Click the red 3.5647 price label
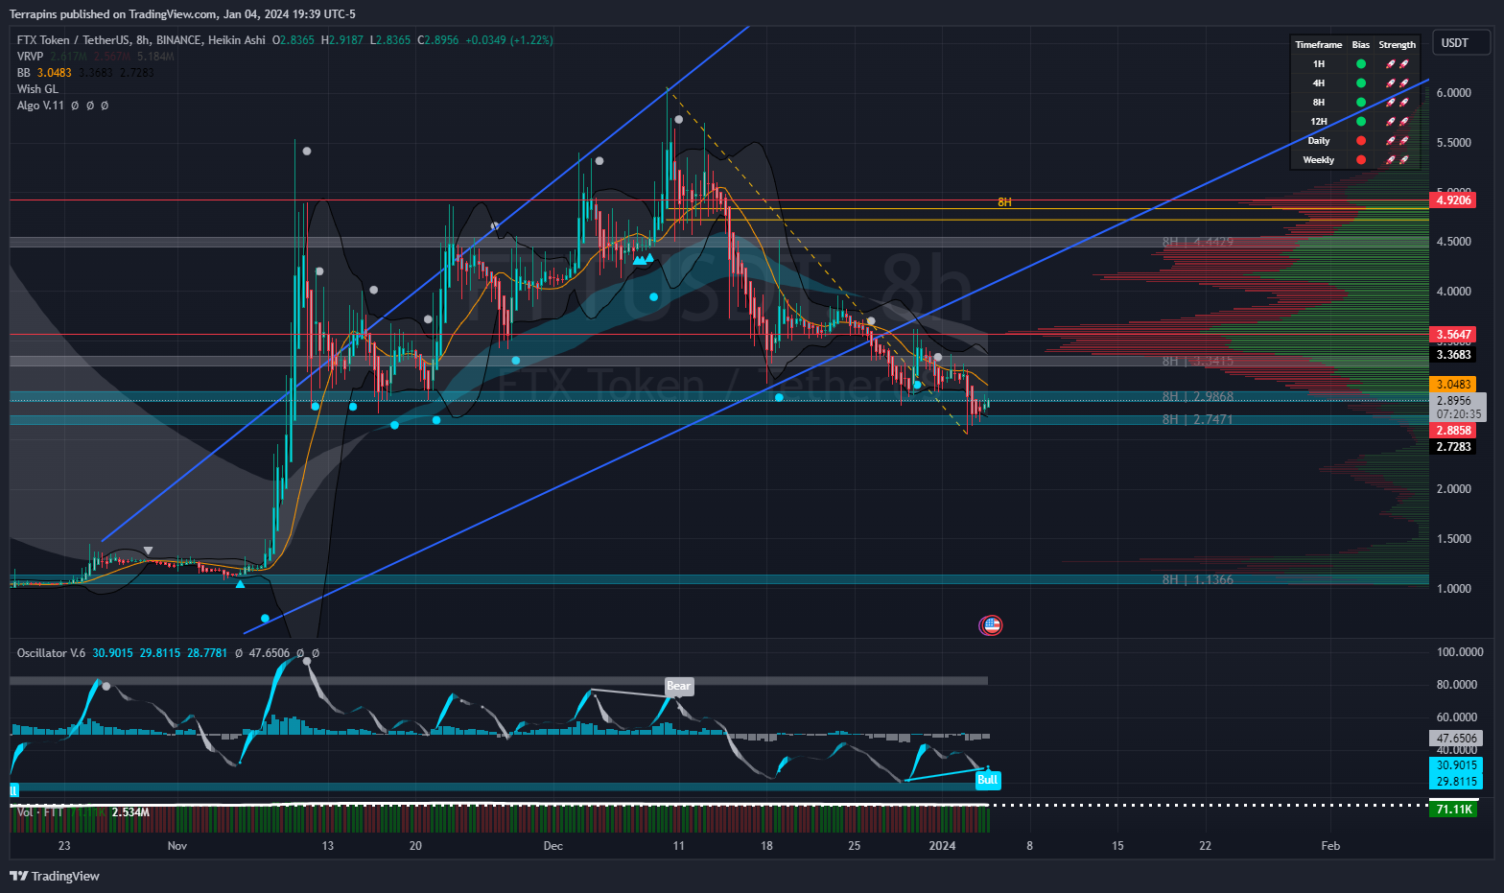 (1453, 335)
